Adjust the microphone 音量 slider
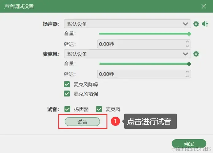The height and width of the screenshot is (153, 213). 145,64
